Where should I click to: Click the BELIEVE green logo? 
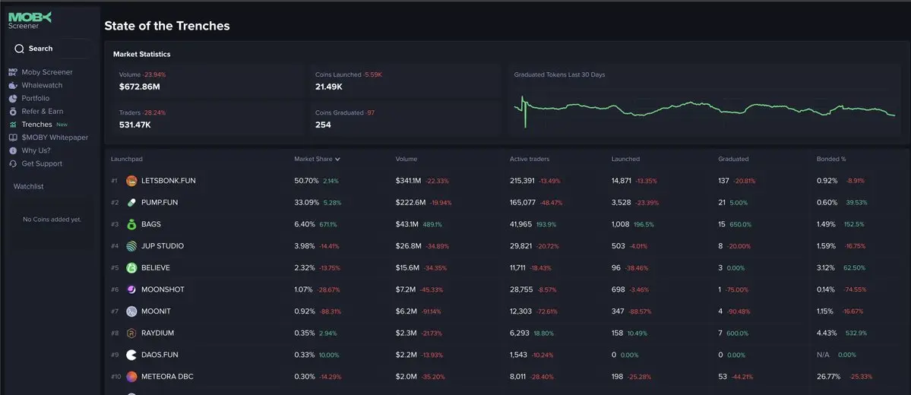click(131, 268)
